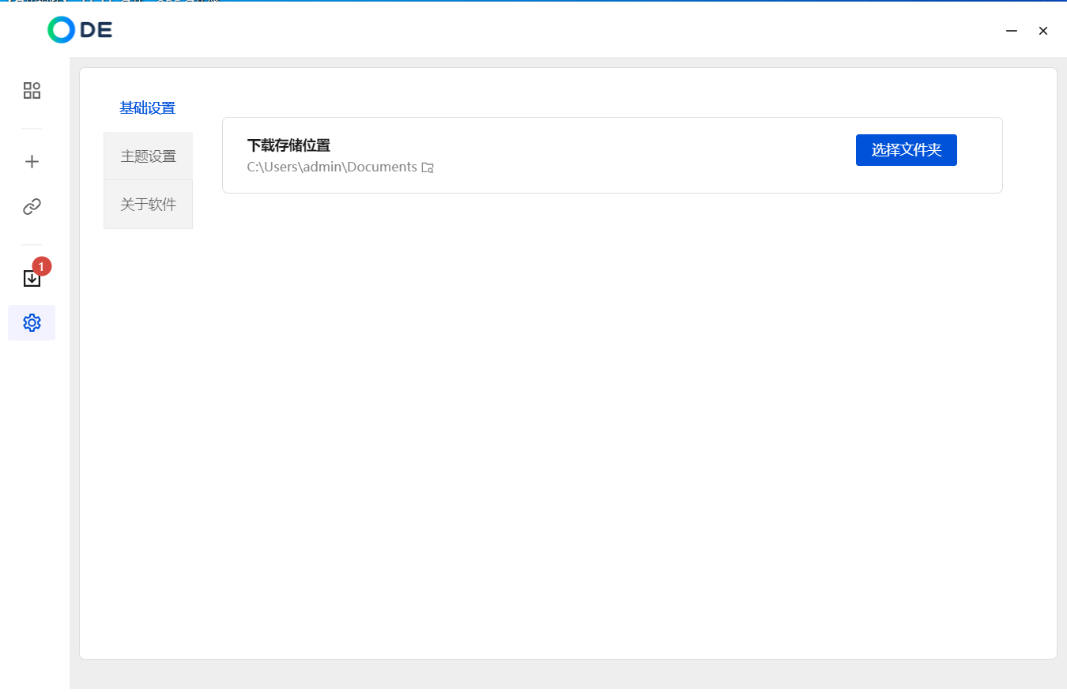Switch to the 主题设置 tab
This screenshot has width=1067, height=692.
click(x=148, y=156)
